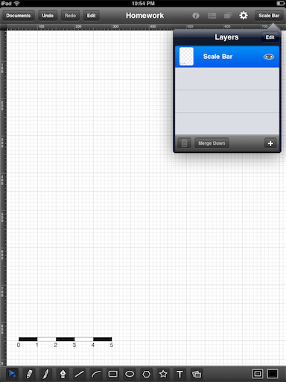Select the Scale Bar layer row
The image size is (286, 382).
[x=227, y=57]
